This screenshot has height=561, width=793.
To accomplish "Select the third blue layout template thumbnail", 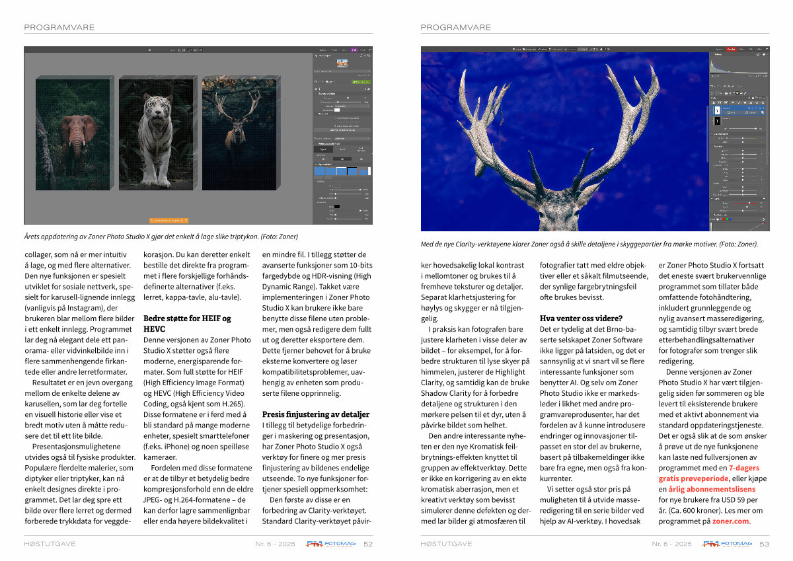I will click(341, 171).
